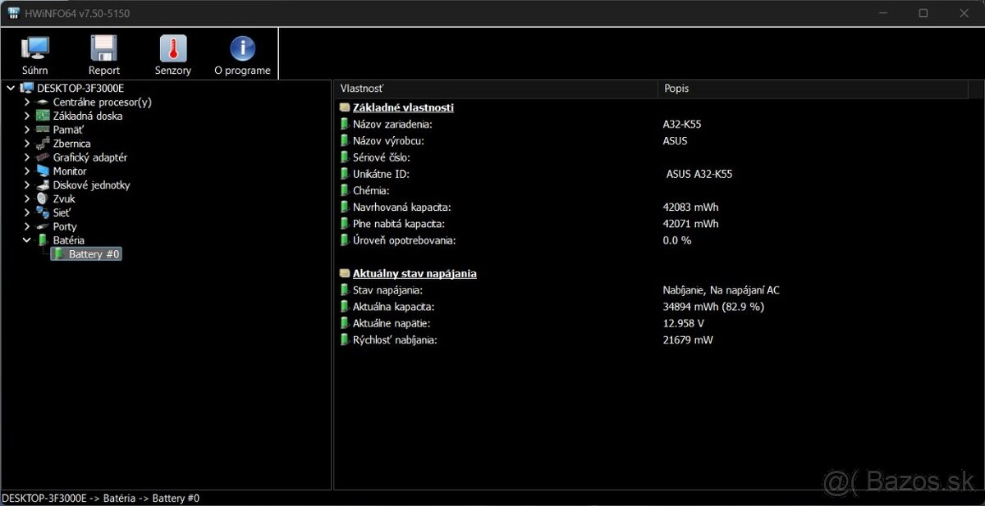The height and width of the screenshot is (506, 985).
Task: Select the Zvuk speaker icon
Action: [44, 199]
